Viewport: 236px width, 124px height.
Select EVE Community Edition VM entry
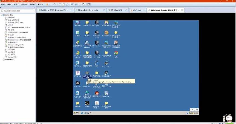[x=19, y=28]
